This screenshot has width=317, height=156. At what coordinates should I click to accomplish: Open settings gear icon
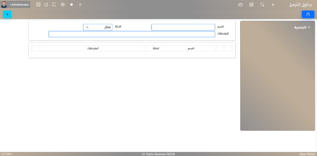pos(63,5)
